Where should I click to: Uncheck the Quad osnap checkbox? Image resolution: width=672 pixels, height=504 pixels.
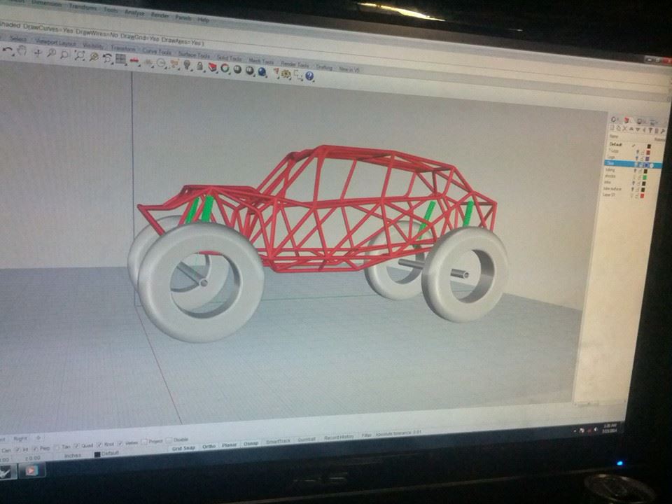pos(77,446)
